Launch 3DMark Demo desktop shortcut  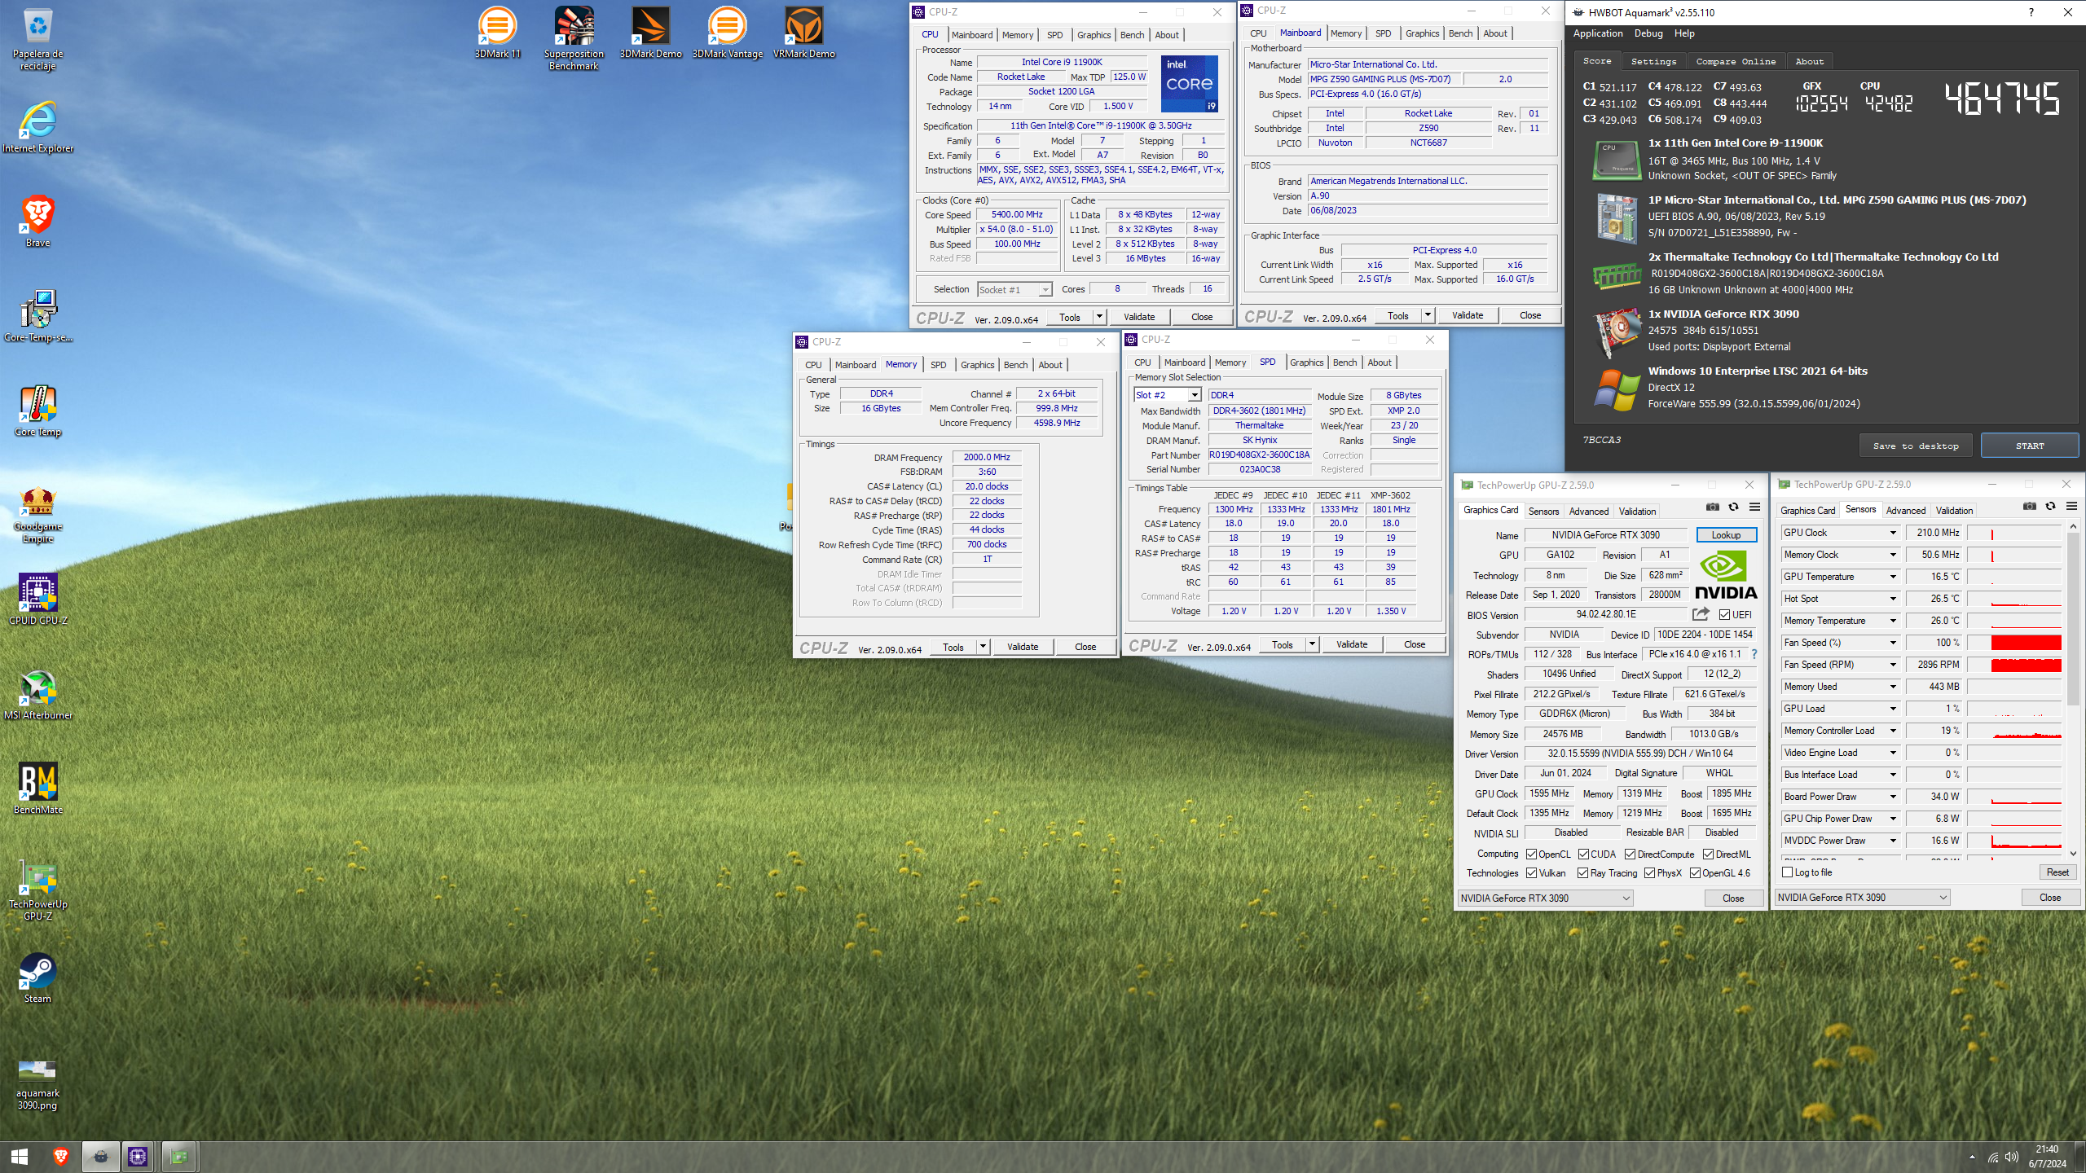(650, 33)
